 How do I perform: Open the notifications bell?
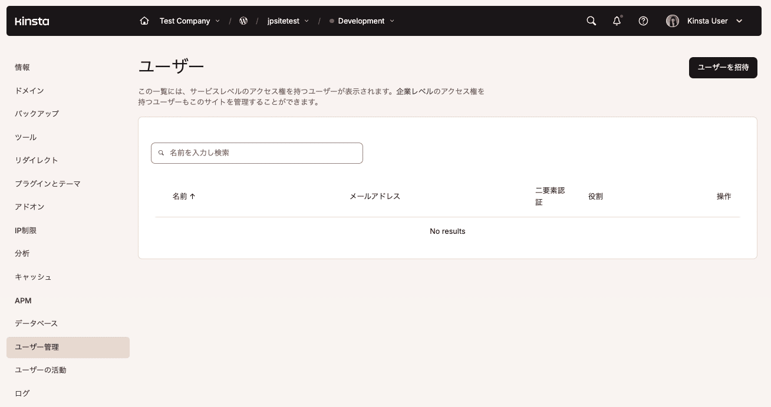[x=617, y=21]
